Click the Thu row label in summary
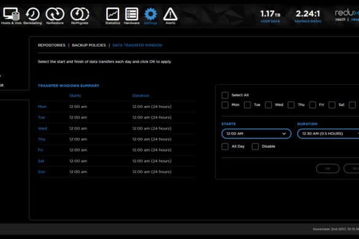 (42, 139)
